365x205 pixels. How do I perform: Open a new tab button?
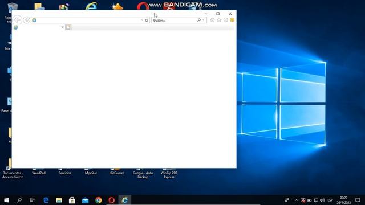click(x=68, y=27)
